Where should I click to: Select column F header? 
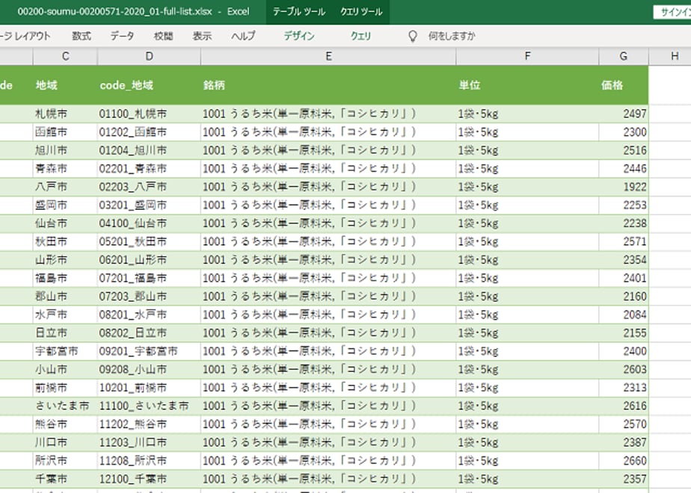click(x=527, y=56)
